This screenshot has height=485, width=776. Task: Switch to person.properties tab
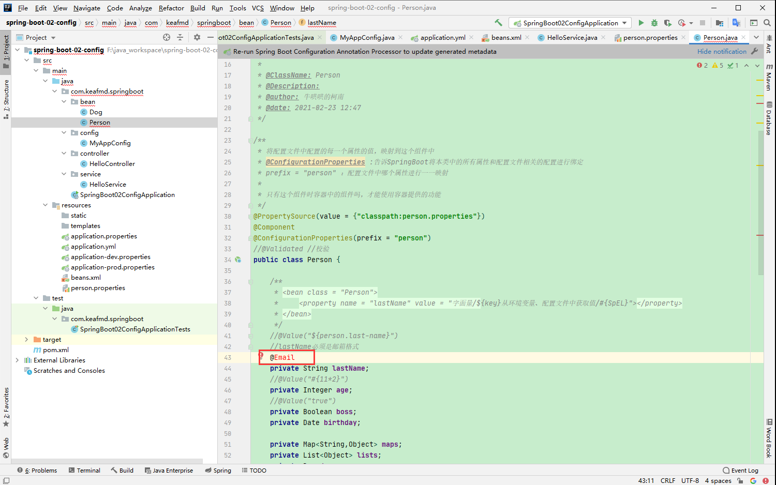click(650, 37)
